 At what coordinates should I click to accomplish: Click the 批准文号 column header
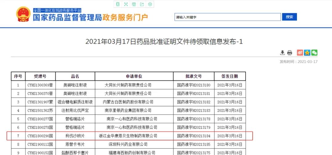tap(194, 76)
